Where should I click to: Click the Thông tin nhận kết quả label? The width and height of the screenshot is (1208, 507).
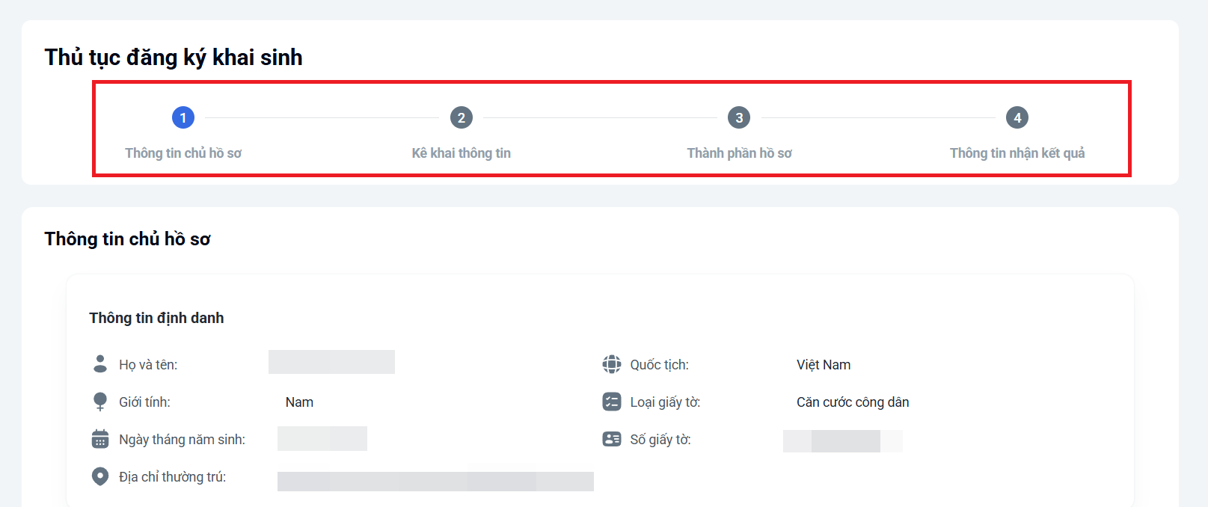point(1019,153)
